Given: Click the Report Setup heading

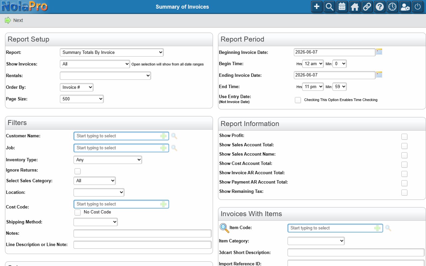Looking at the screenshot, I should coord(28,39).
